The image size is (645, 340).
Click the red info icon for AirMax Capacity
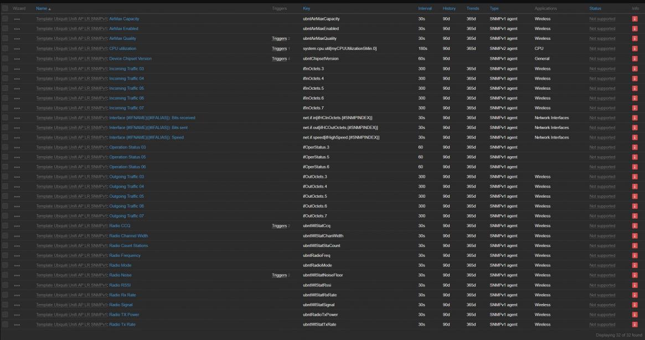634,19
